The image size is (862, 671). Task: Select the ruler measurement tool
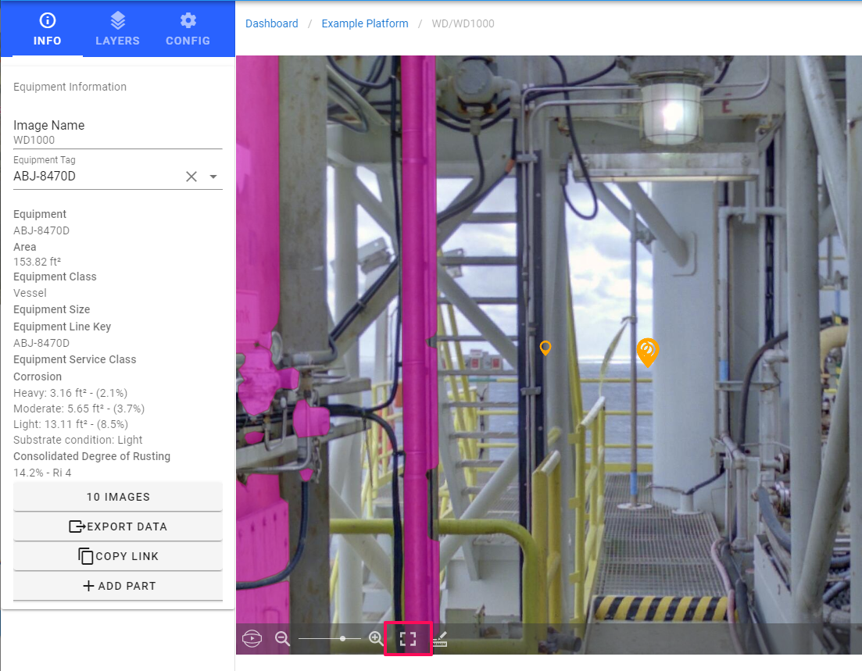[440, 640]
